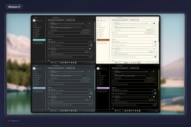Click Специальные возможности breadcrumb in light cream window
191x127 pixels.
[120, 20]
